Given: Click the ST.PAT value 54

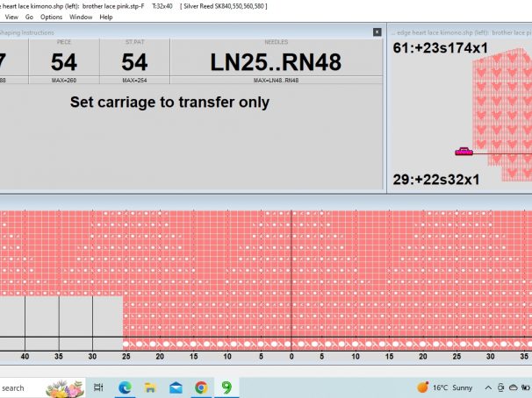Looking at the screenshot, I should click(x=134, y=62).
